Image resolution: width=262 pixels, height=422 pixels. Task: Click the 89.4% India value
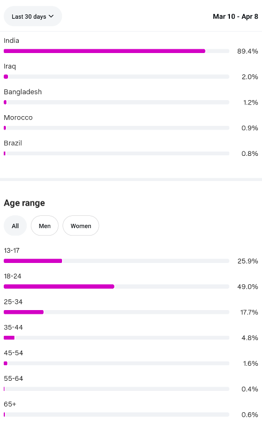click(x=248, y=51)
